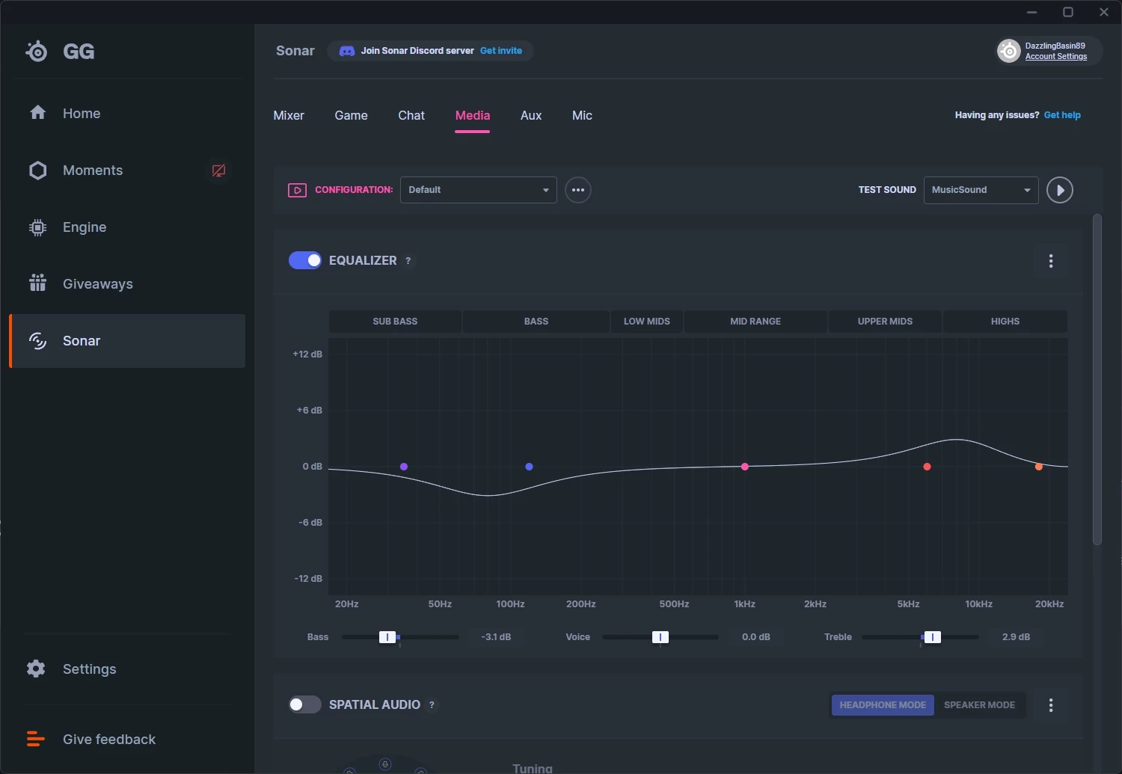Open the Engine section icon
The height and width of the screenshot is (774, 1122).
pos(37,227)
